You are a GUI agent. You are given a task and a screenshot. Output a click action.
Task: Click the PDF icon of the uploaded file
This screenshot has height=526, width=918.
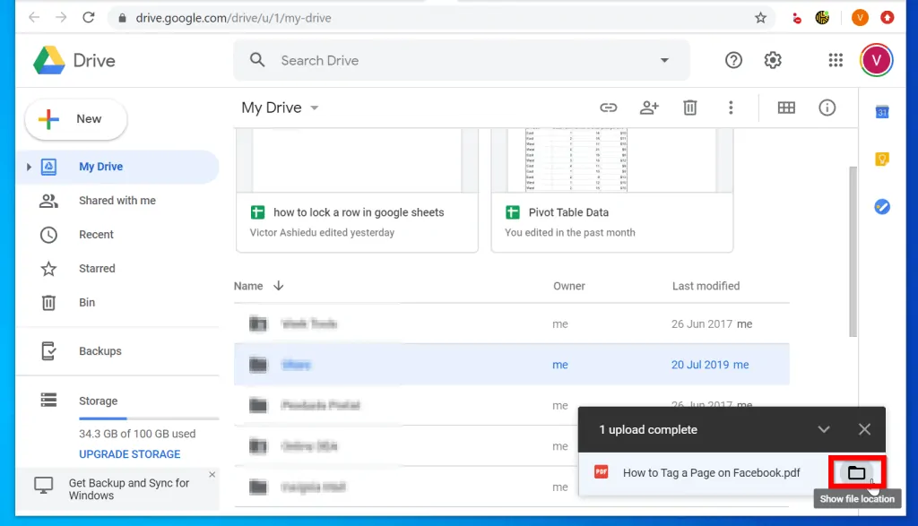click(602, 471)
